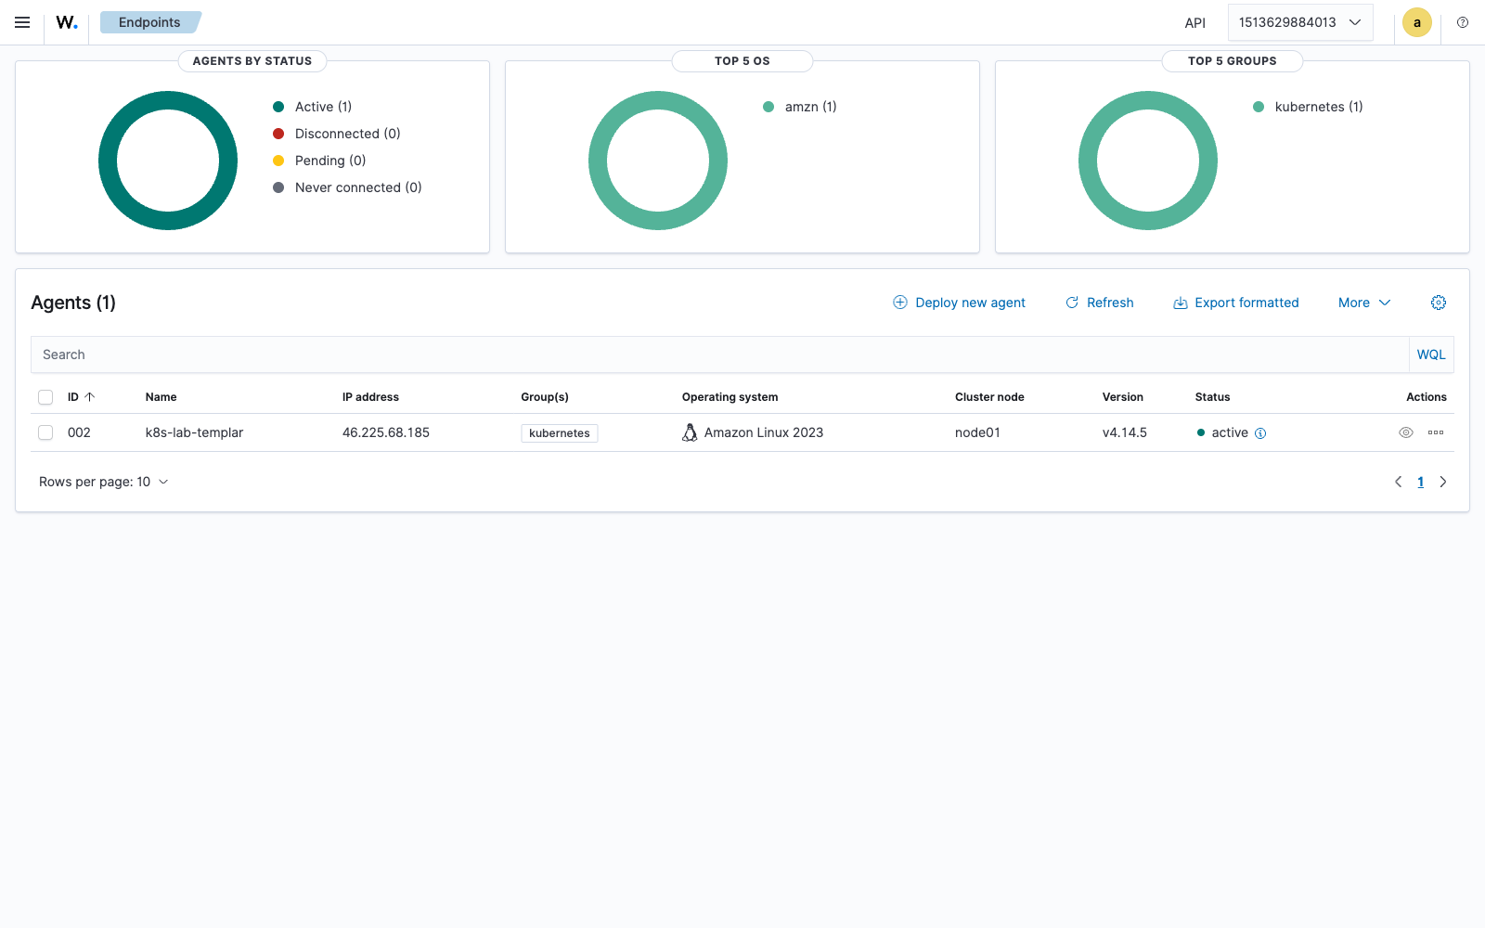This screenshot has width=1485, height=928.
Task: Open the agents table settings gear
Action: pos(1439,303)
